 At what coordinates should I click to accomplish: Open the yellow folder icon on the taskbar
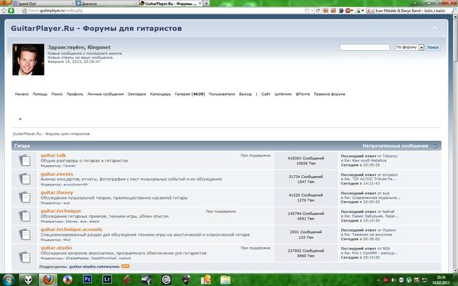click(225, 280)
